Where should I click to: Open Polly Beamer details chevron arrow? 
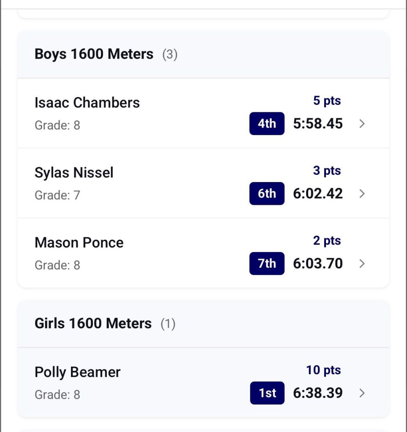pyautogui.click(x=362, y=393)
